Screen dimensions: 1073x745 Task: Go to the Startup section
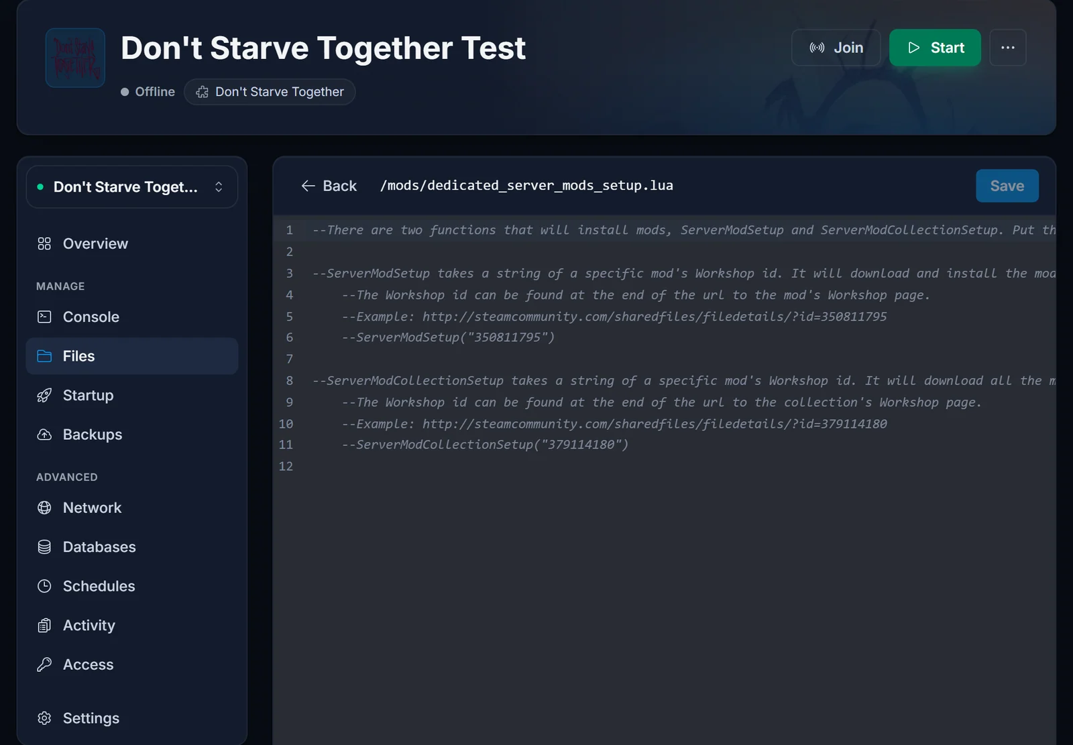point(131,395)
